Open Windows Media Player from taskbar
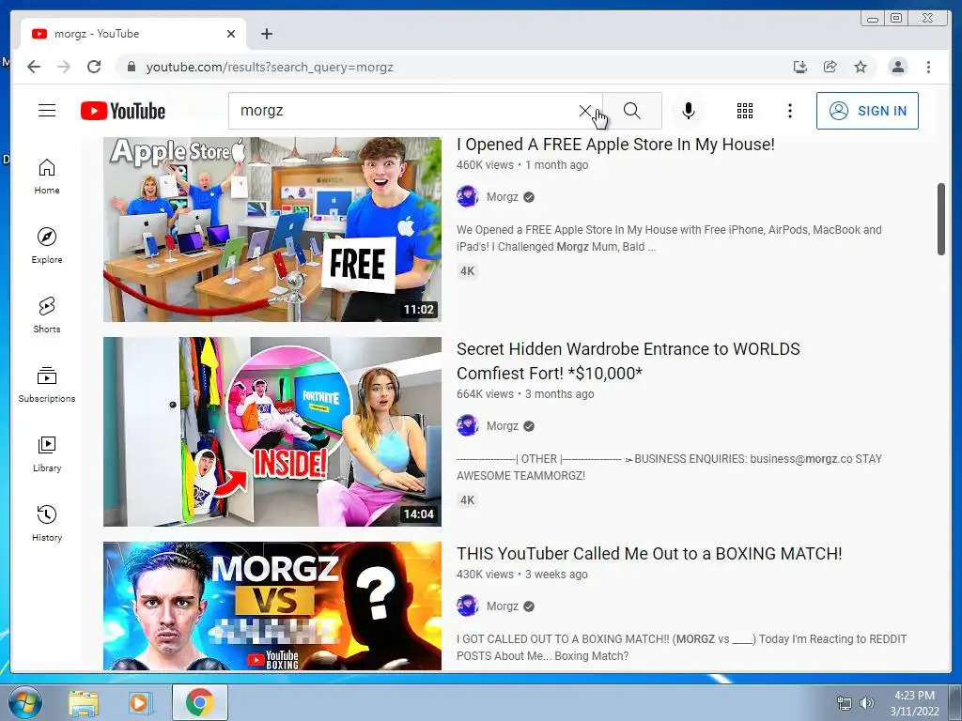962x721 pixels. point(140,702)
